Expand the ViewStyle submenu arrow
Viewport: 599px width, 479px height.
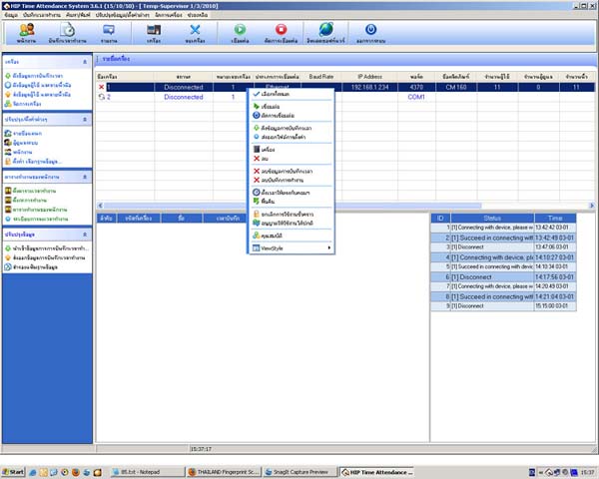329,247
